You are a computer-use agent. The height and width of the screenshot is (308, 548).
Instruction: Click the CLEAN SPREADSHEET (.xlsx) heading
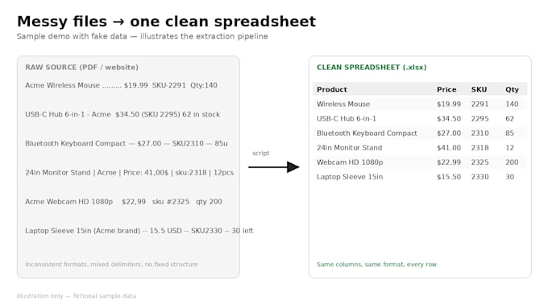[372, 68]
